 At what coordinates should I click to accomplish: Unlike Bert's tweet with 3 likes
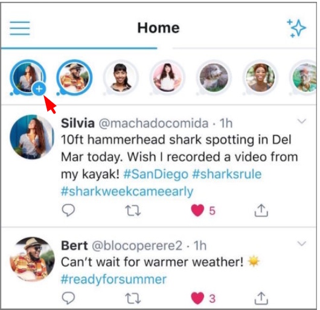coord(197,298)
